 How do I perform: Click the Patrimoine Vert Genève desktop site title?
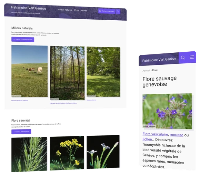(29, 8)
